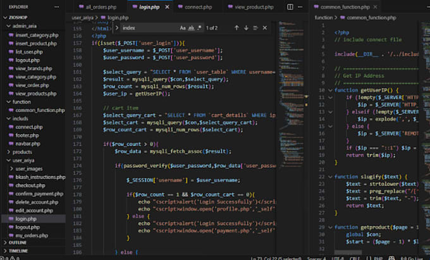430x260 pixels.
Task: Toggle Match Case in find widget
Action: [x=183, y=28]
